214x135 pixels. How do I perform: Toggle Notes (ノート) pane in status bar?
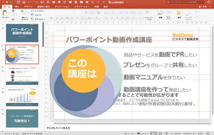coord(129,134)
